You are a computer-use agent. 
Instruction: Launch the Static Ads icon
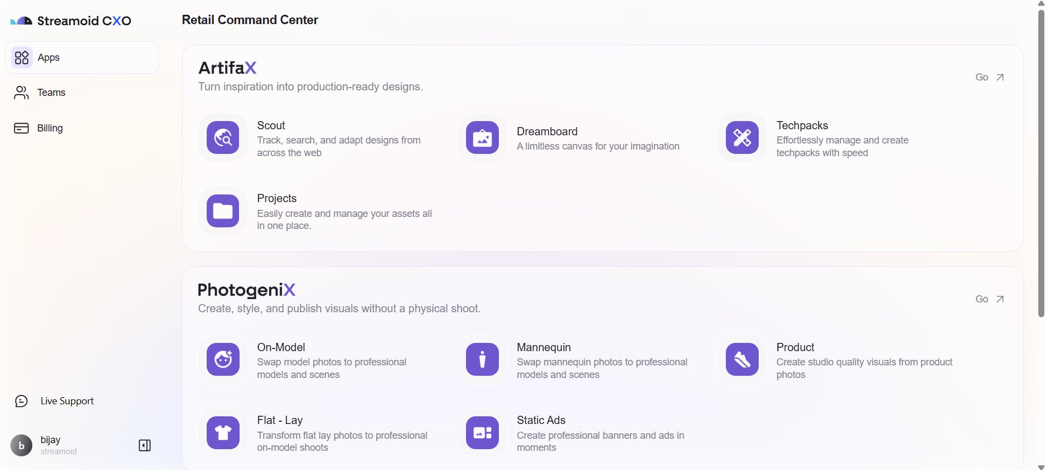(482, 433)
